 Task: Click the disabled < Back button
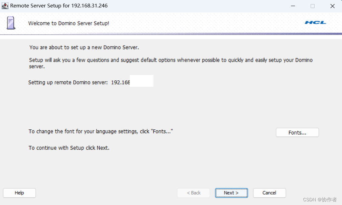[194, 193]
